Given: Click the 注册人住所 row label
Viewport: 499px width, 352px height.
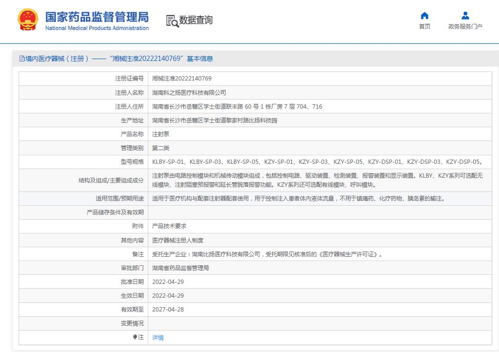Looking at the screenshot, I should 129,106.
